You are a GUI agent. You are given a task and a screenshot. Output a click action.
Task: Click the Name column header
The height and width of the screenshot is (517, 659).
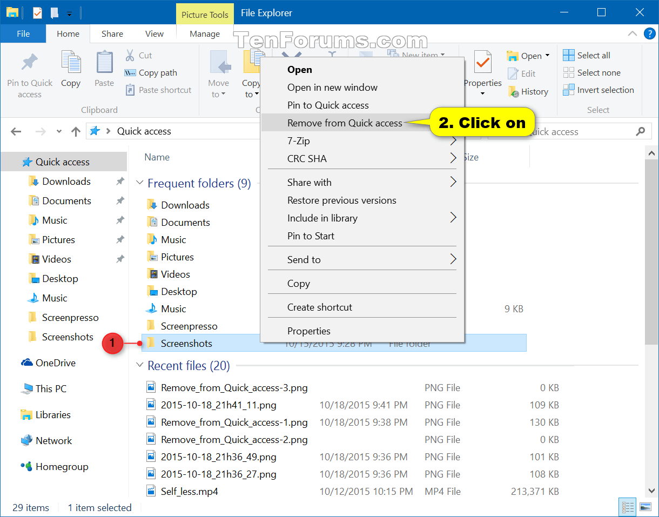[157, 157]
